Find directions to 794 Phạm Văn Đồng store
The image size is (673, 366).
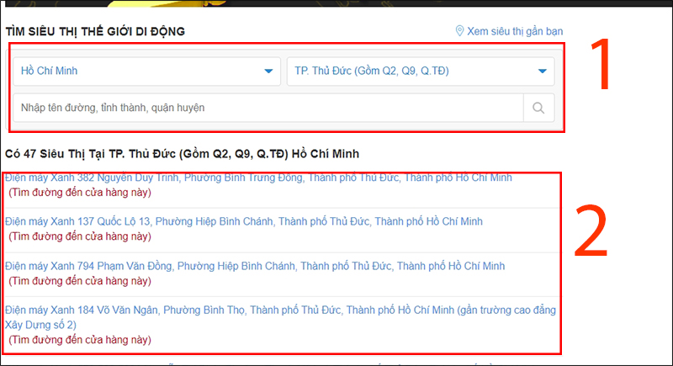pos(80,281)
